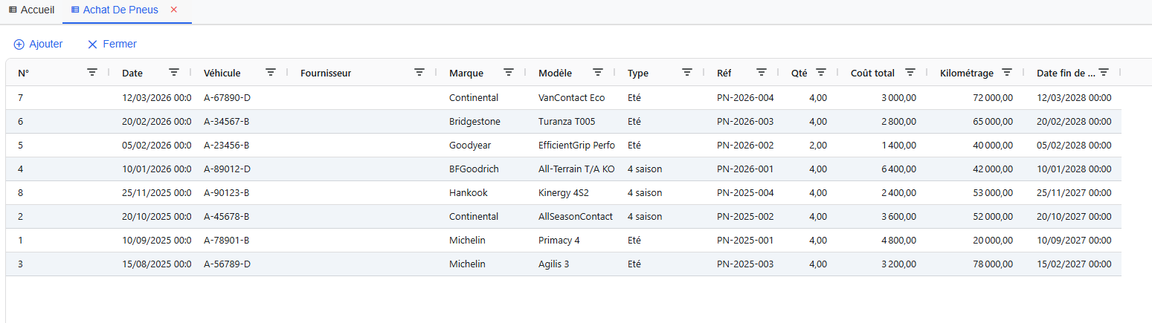Open the Modèle column filter icon
This screenshot has width=1152, height=323.
click(598, 72)
